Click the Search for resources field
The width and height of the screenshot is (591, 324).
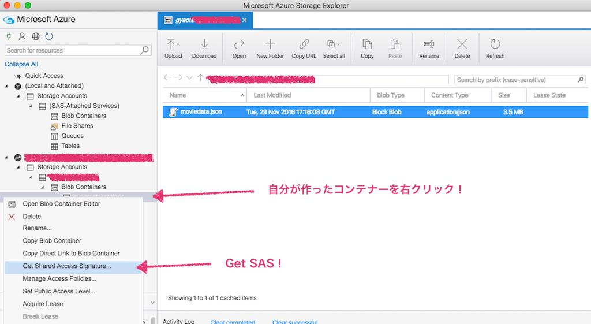[73, 50]
